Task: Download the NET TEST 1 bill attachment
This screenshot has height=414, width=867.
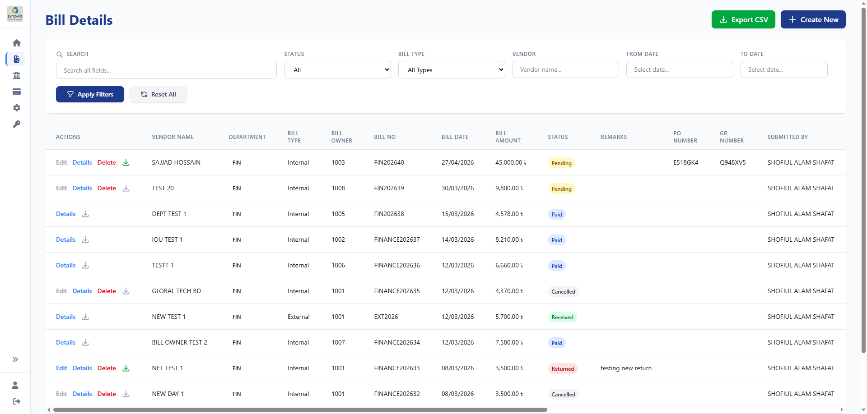Action: [126, 368]
